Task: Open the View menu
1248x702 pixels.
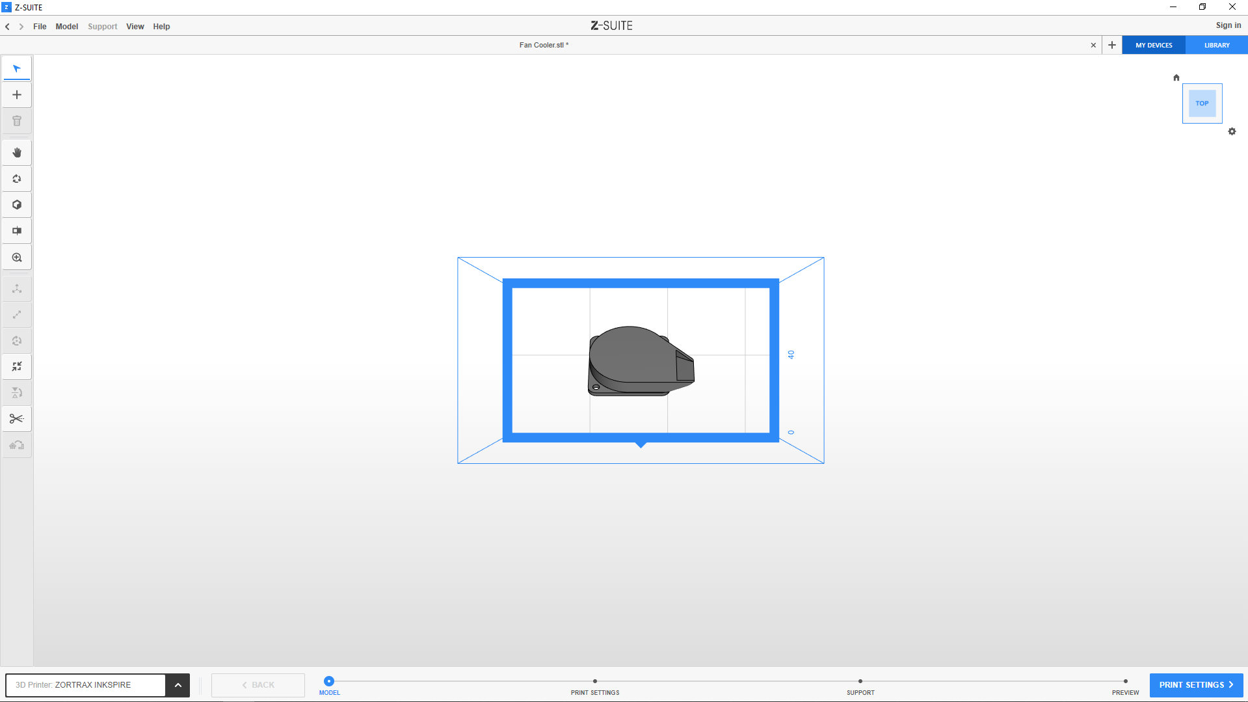Action: (135, 27)
